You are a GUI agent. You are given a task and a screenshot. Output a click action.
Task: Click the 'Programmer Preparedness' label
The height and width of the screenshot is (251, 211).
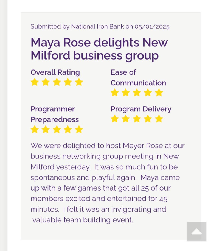pos(55,114)
